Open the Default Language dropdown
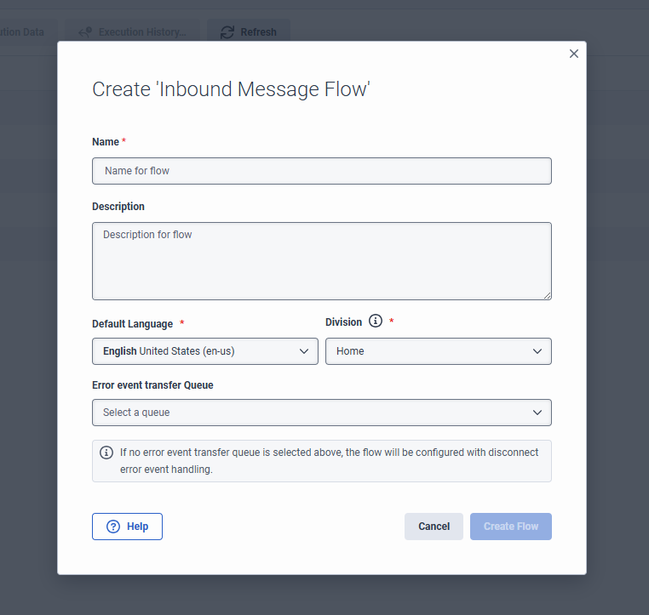649x615 pixels. click(x=204, y=351)
